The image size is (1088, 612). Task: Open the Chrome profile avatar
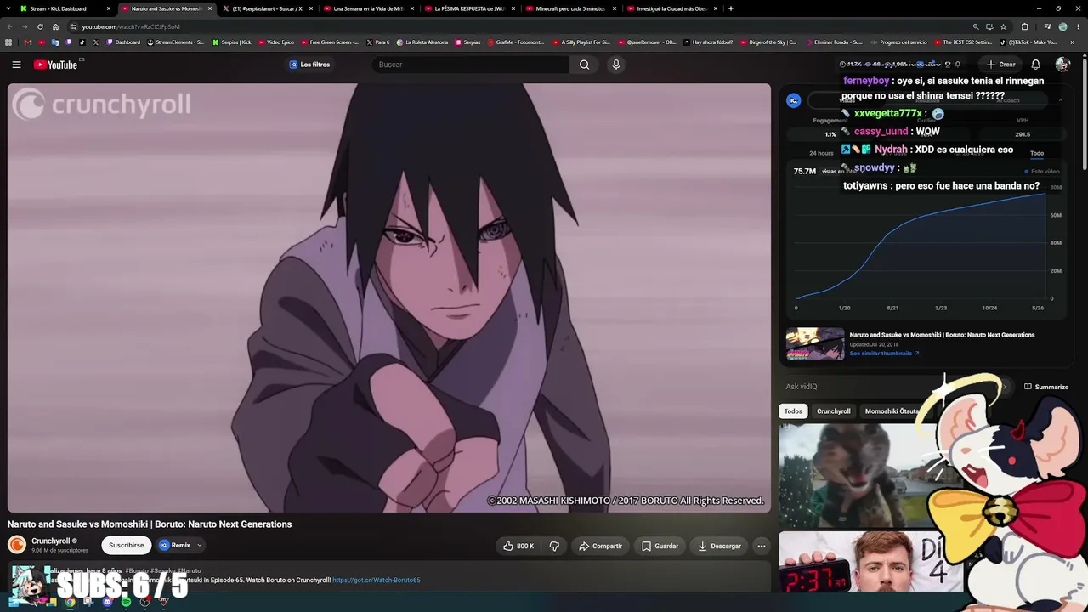tap(1062, 26)
